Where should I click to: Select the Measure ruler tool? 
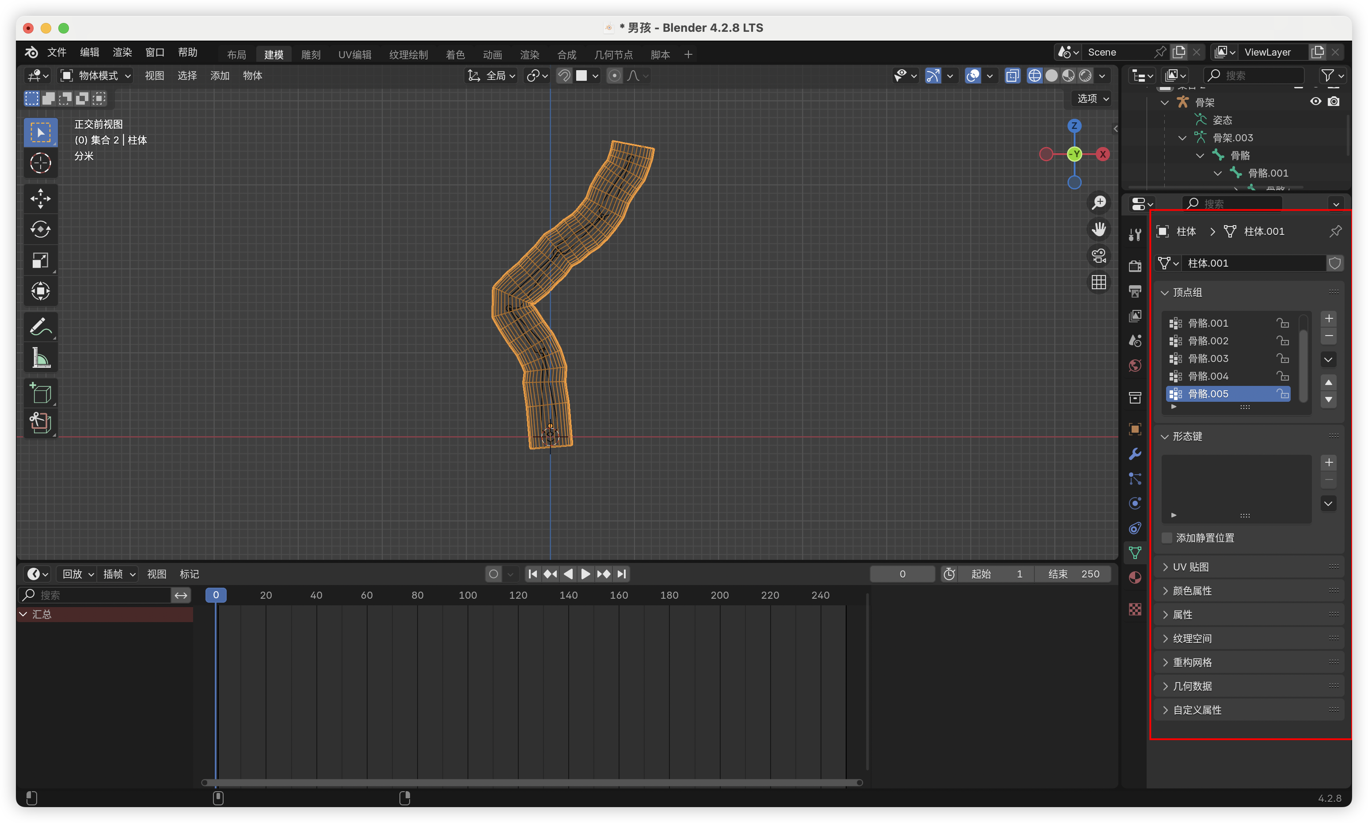pyautogui.click(x=41, y=358)
